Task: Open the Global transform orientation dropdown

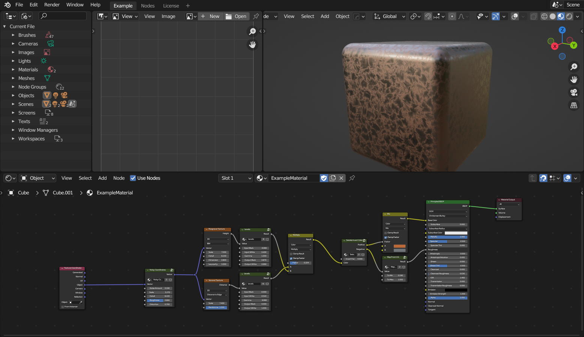Action: click(x=390, y=17)
